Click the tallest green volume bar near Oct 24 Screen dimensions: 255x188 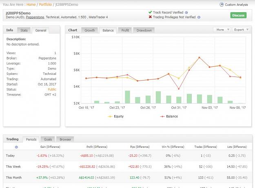tap(127, 97)
